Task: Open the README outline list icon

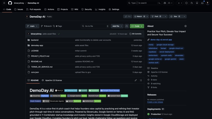Action: tap(141, 80)
